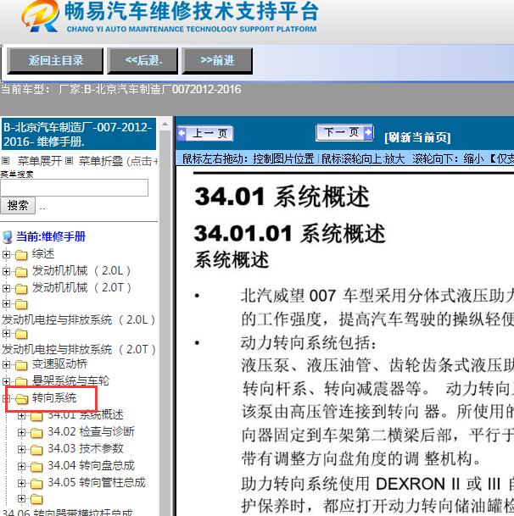The width and height of the screenshot is (514, 516).
Task: Select 发动机机械 (2.0T) item
Action: [x=81, y=287]
